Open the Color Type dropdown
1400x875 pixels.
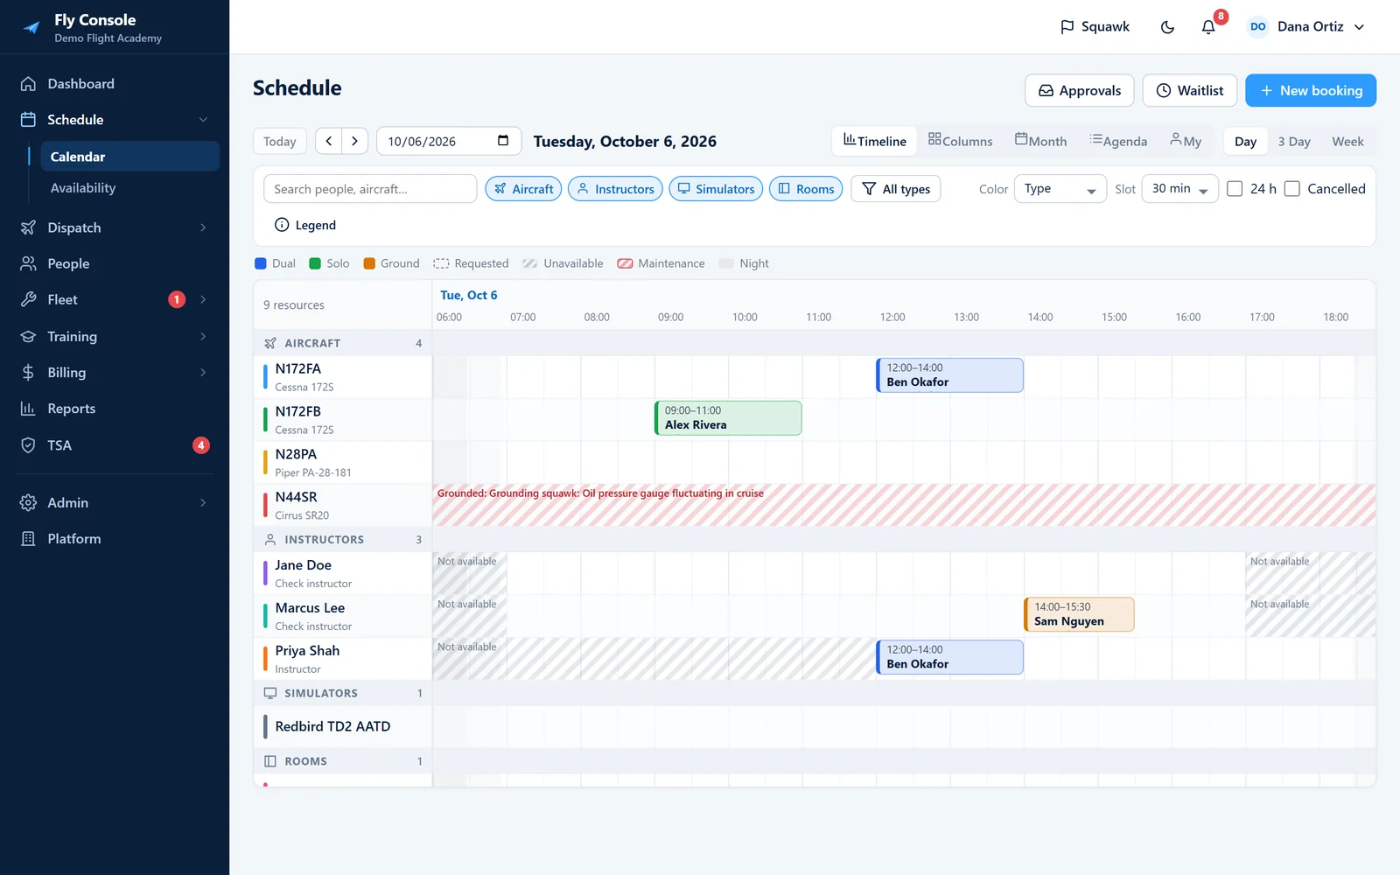coord(1060,189)
